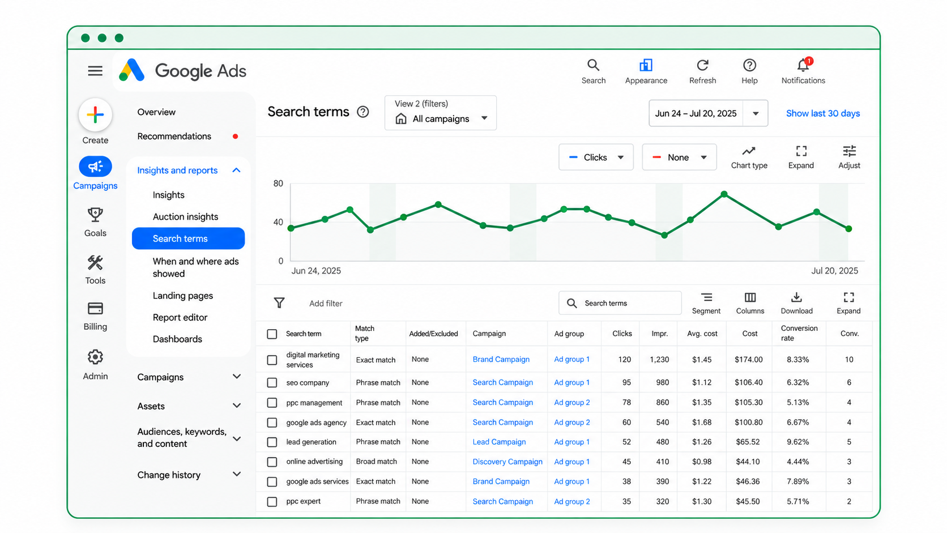
Task: Expand the Change history section
Action: click(237, 474)
